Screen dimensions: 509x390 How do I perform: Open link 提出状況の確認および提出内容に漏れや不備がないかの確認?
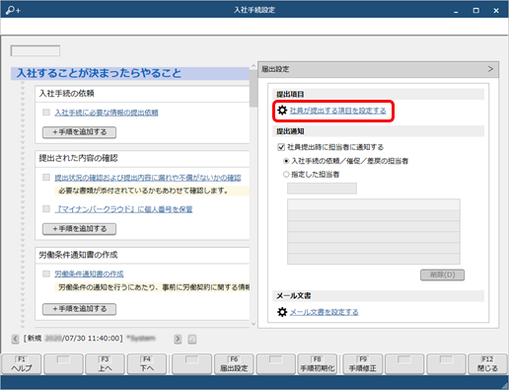click(x=148, y=178)
